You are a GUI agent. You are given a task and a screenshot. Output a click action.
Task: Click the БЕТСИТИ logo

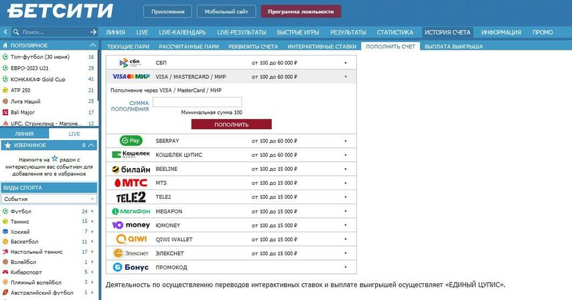click(60, 11)
